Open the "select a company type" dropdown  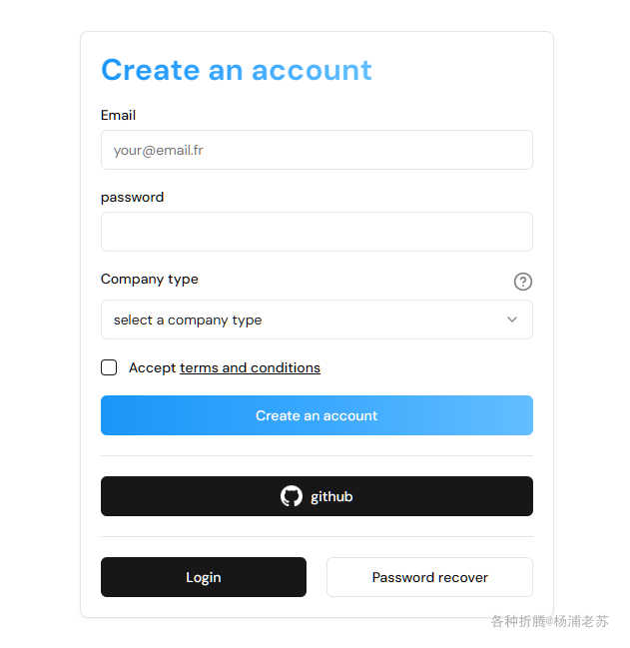pos(316,320)
